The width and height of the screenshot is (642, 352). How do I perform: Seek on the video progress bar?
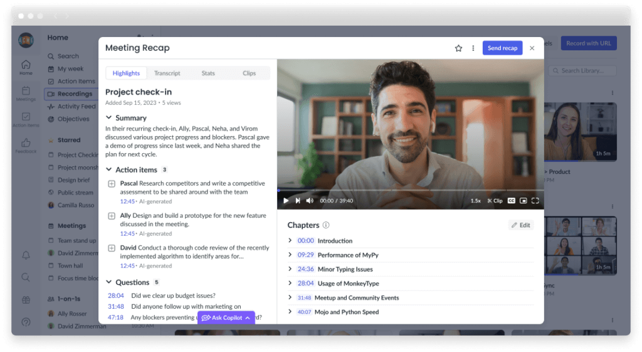(x=410, y=191)
